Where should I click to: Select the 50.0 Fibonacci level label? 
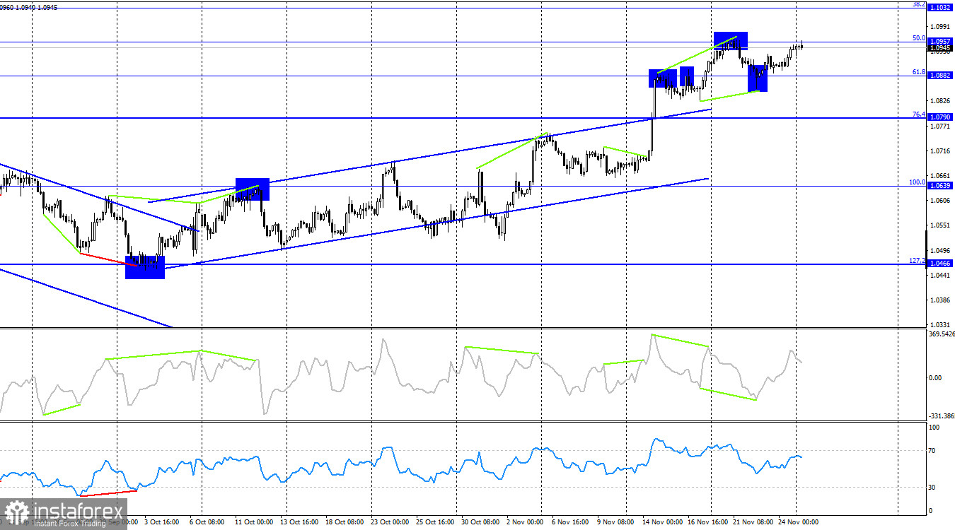click(919, 38)
